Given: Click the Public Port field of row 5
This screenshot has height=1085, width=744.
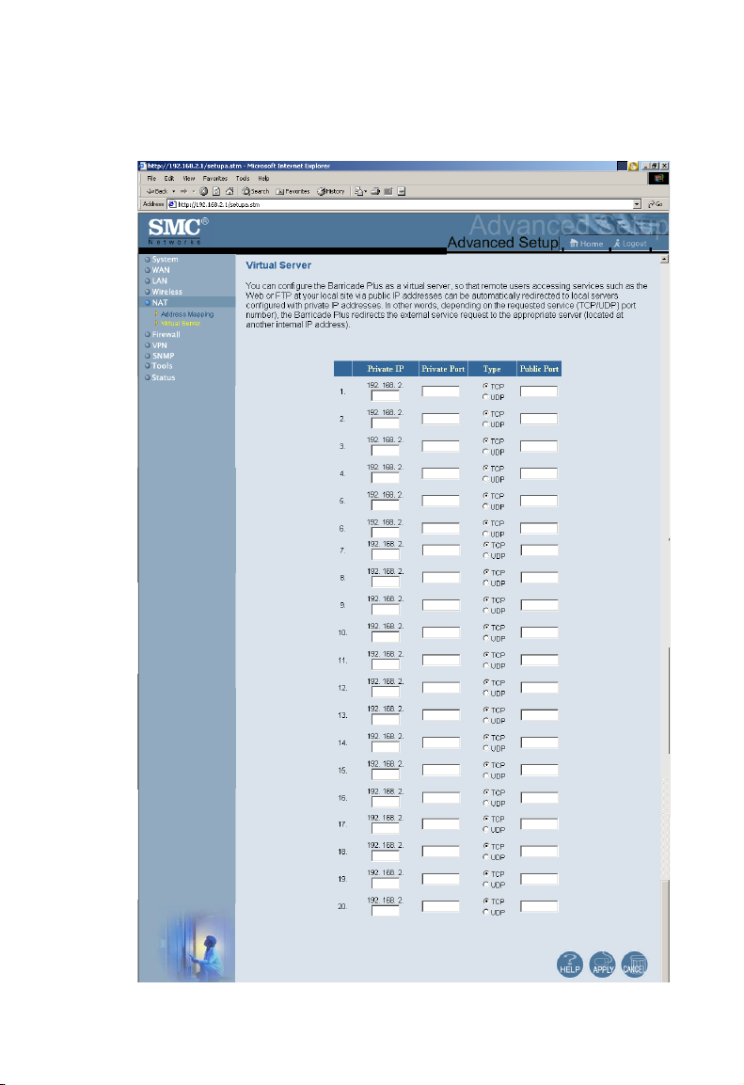Looking at the screenshot, I should [x=539, y=501].
